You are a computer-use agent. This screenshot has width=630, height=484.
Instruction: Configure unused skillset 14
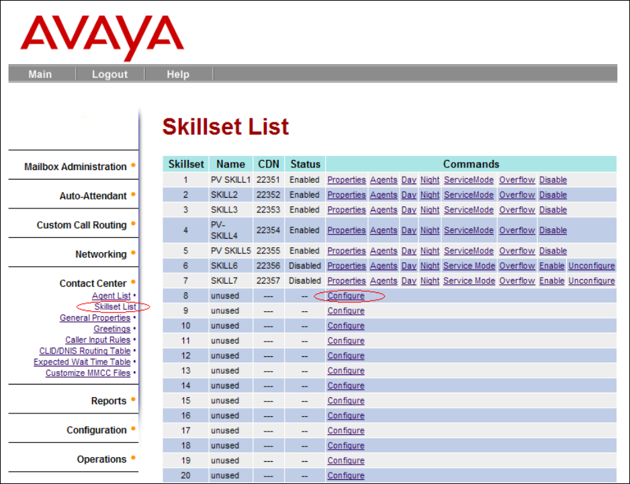coord(346,385)
